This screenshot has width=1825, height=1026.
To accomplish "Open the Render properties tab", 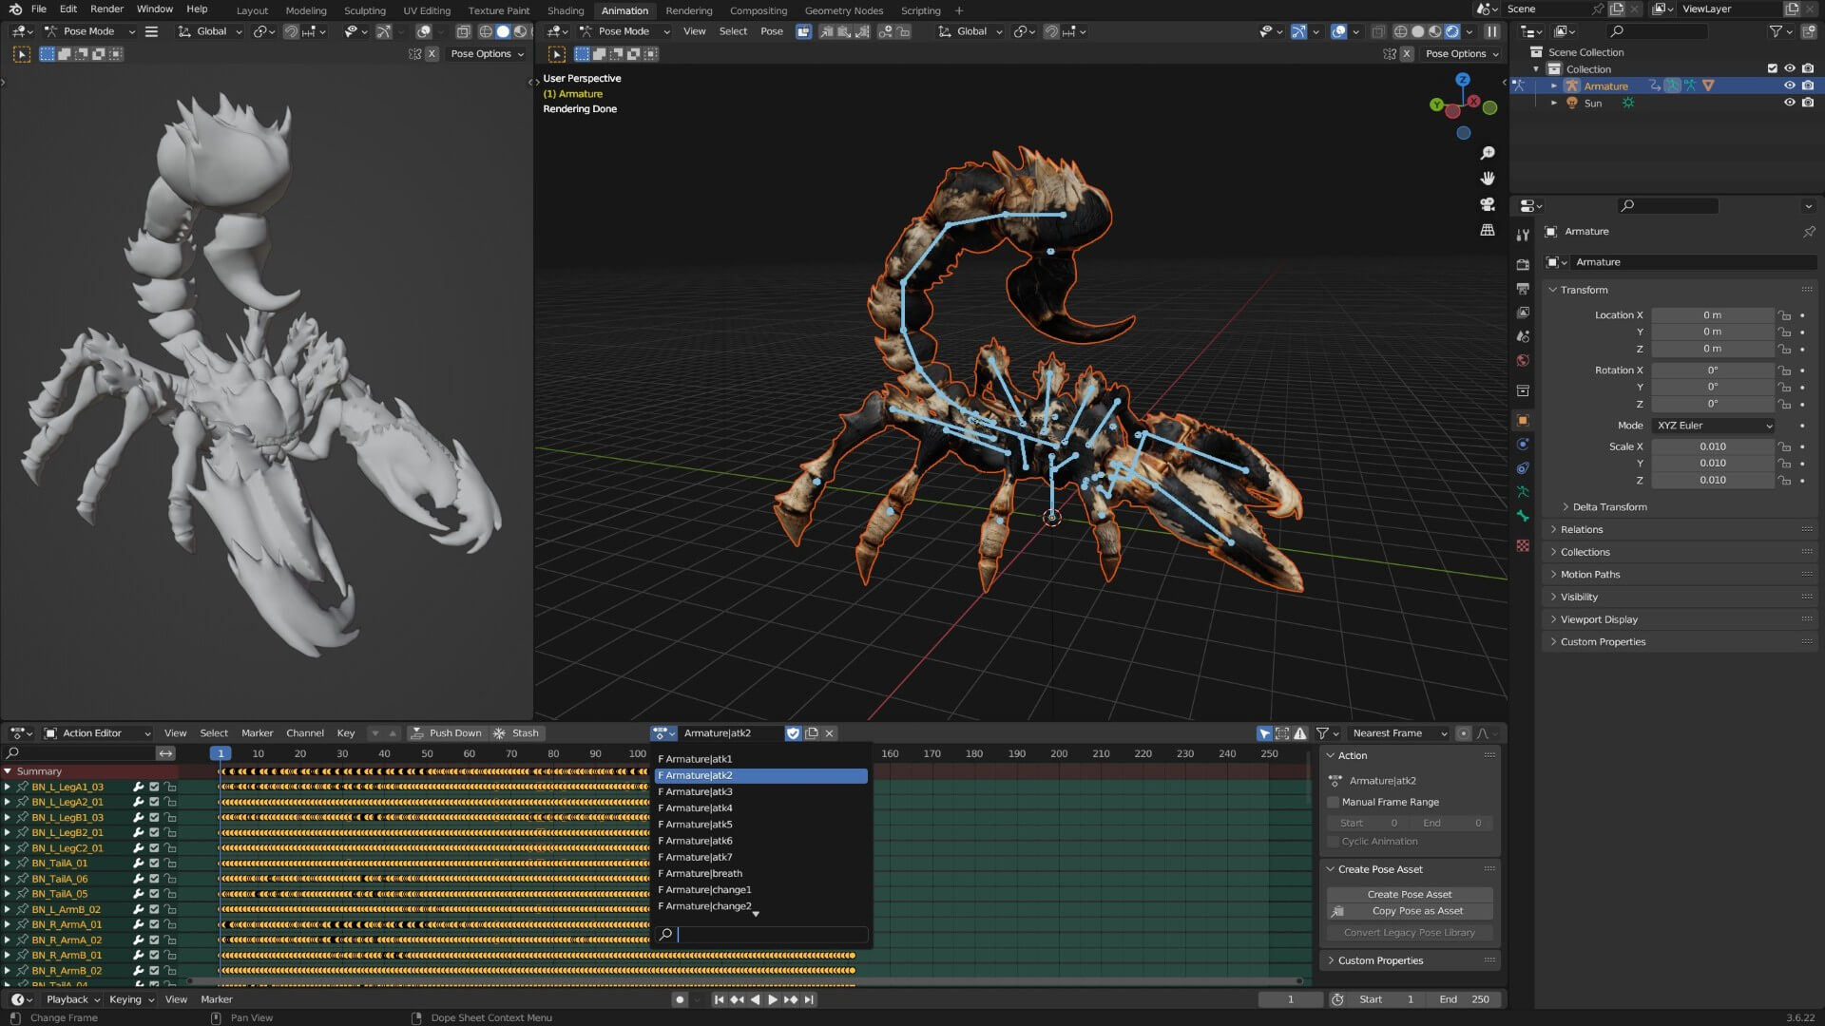I will pos(1523,264).
